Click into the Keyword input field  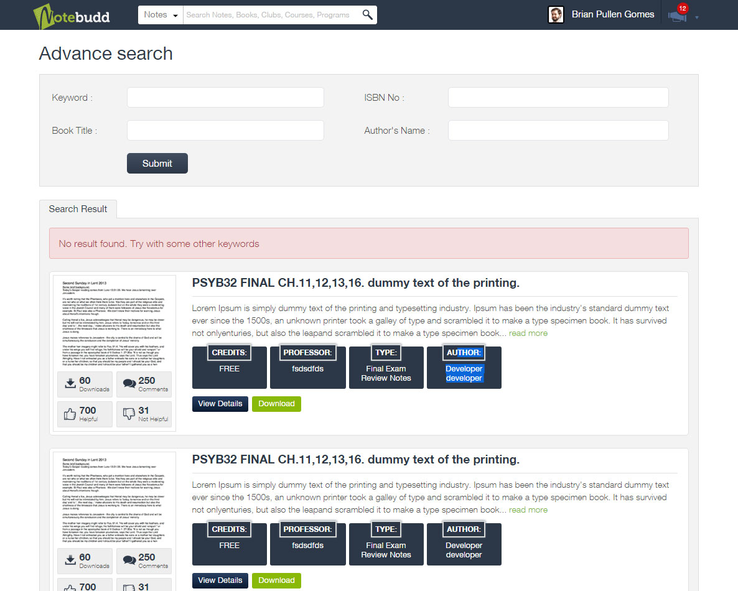(x=225, y=98)
